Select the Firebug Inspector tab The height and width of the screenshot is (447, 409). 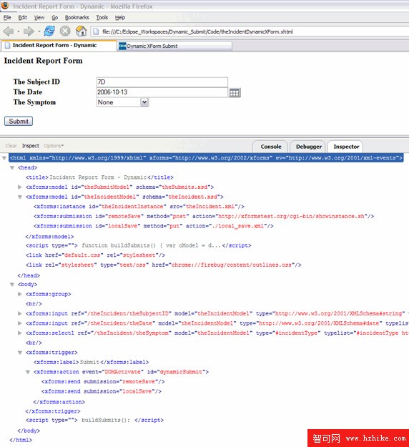(x=346, y=147)
